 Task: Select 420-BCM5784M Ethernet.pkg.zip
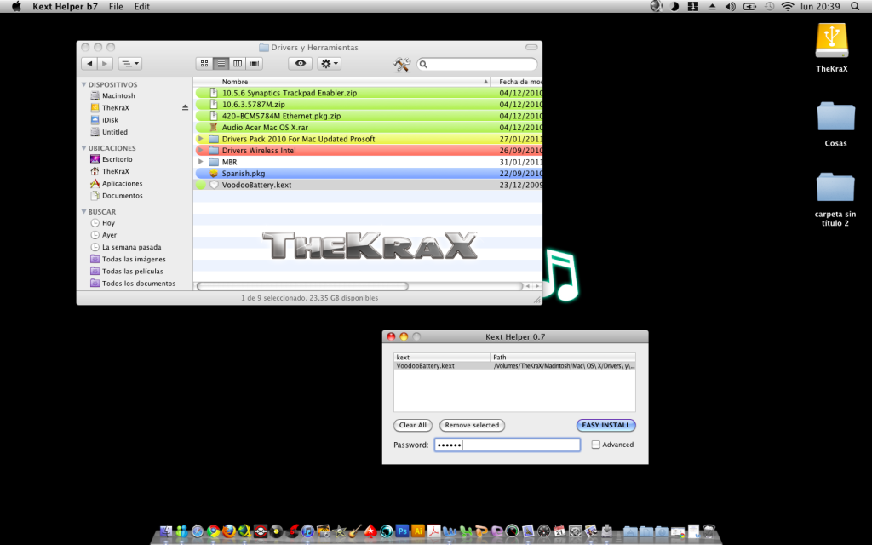pyautogui.click(x=368, y=116)
